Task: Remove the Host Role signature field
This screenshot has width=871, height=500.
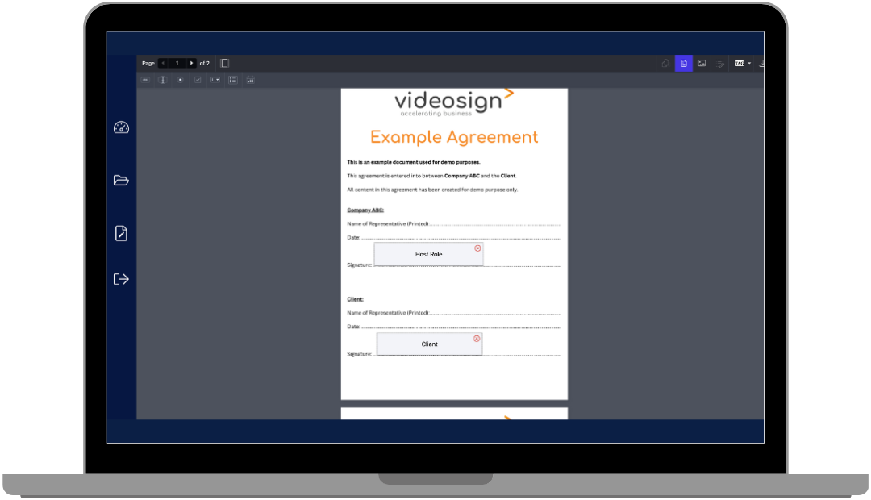Action: 477,248
